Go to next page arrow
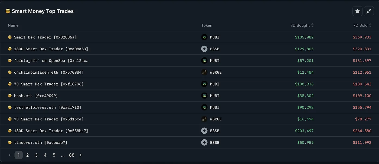This screenshot has height=164, width=379. pos(80,155)
